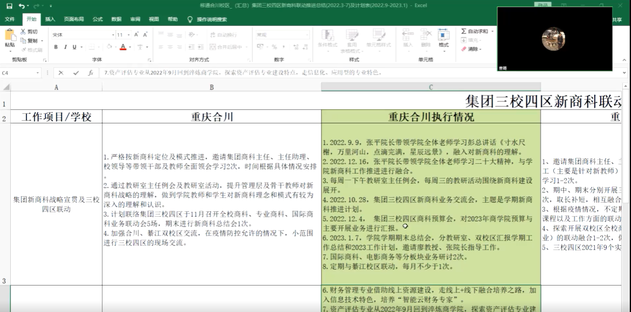
Task: Click the red Font Color A button
Action: (123, 47)
